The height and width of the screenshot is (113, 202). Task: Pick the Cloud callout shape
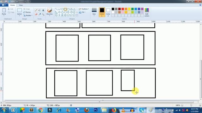[74, 15]
